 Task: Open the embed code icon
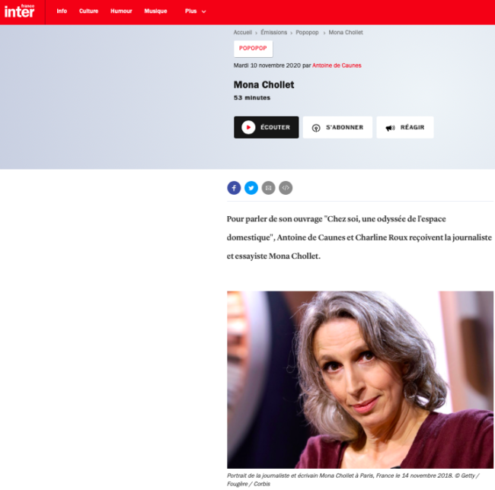(x=286, y=188)
